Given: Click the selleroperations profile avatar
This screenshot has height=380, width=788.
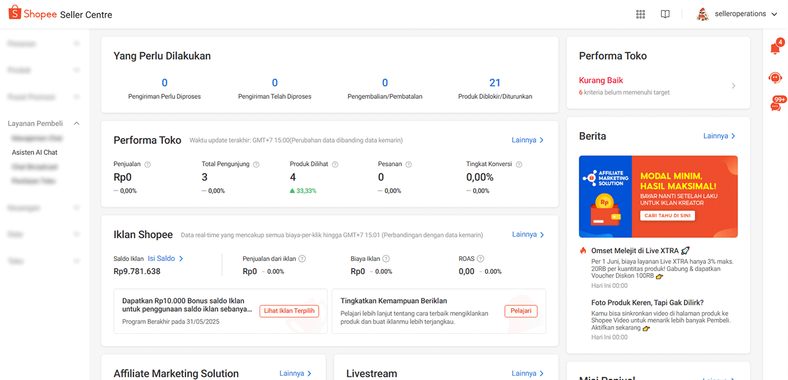Looking at the screenshot, I should [703, 14].
